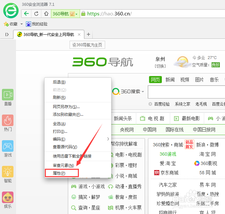Select 查看源代码(V) menu entry
Image resolution: width=225 pixels, height=214 pixels.
(78, 147)
